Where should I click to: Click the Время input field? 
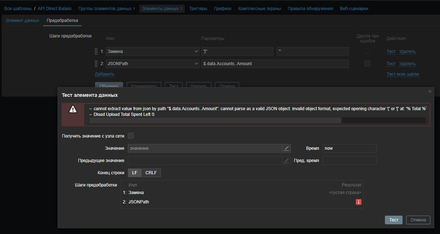click(349, 148)
